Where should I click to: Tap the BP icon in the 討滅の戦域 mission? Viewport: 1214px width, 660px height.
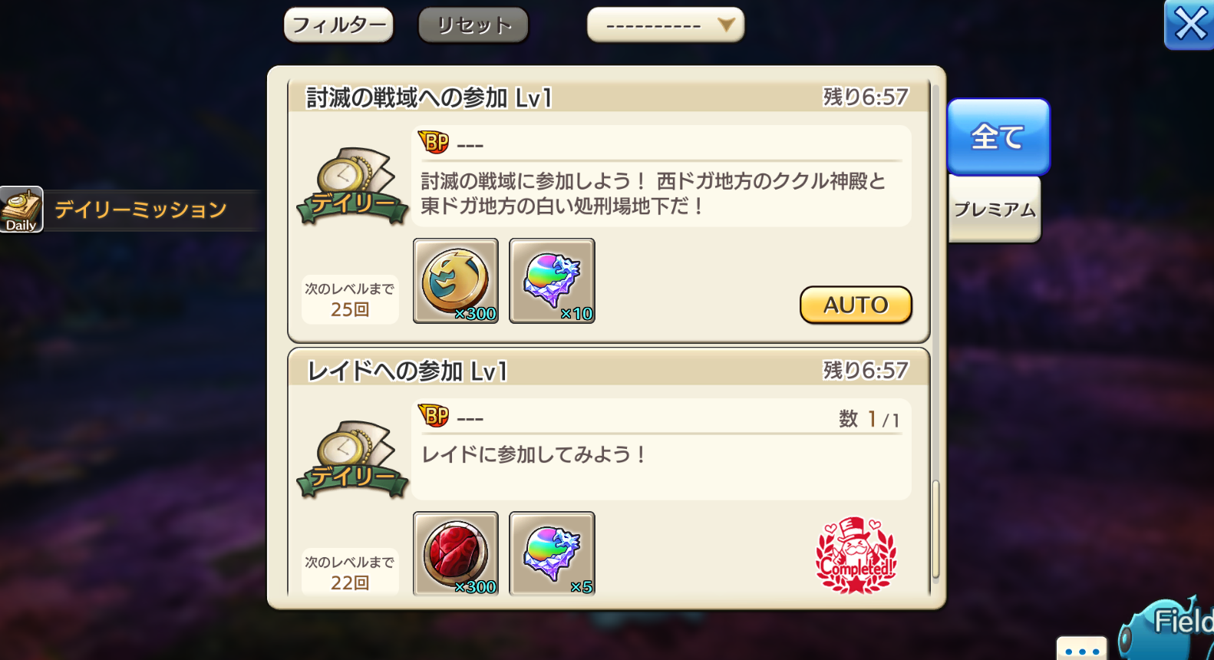click(434, 142)
